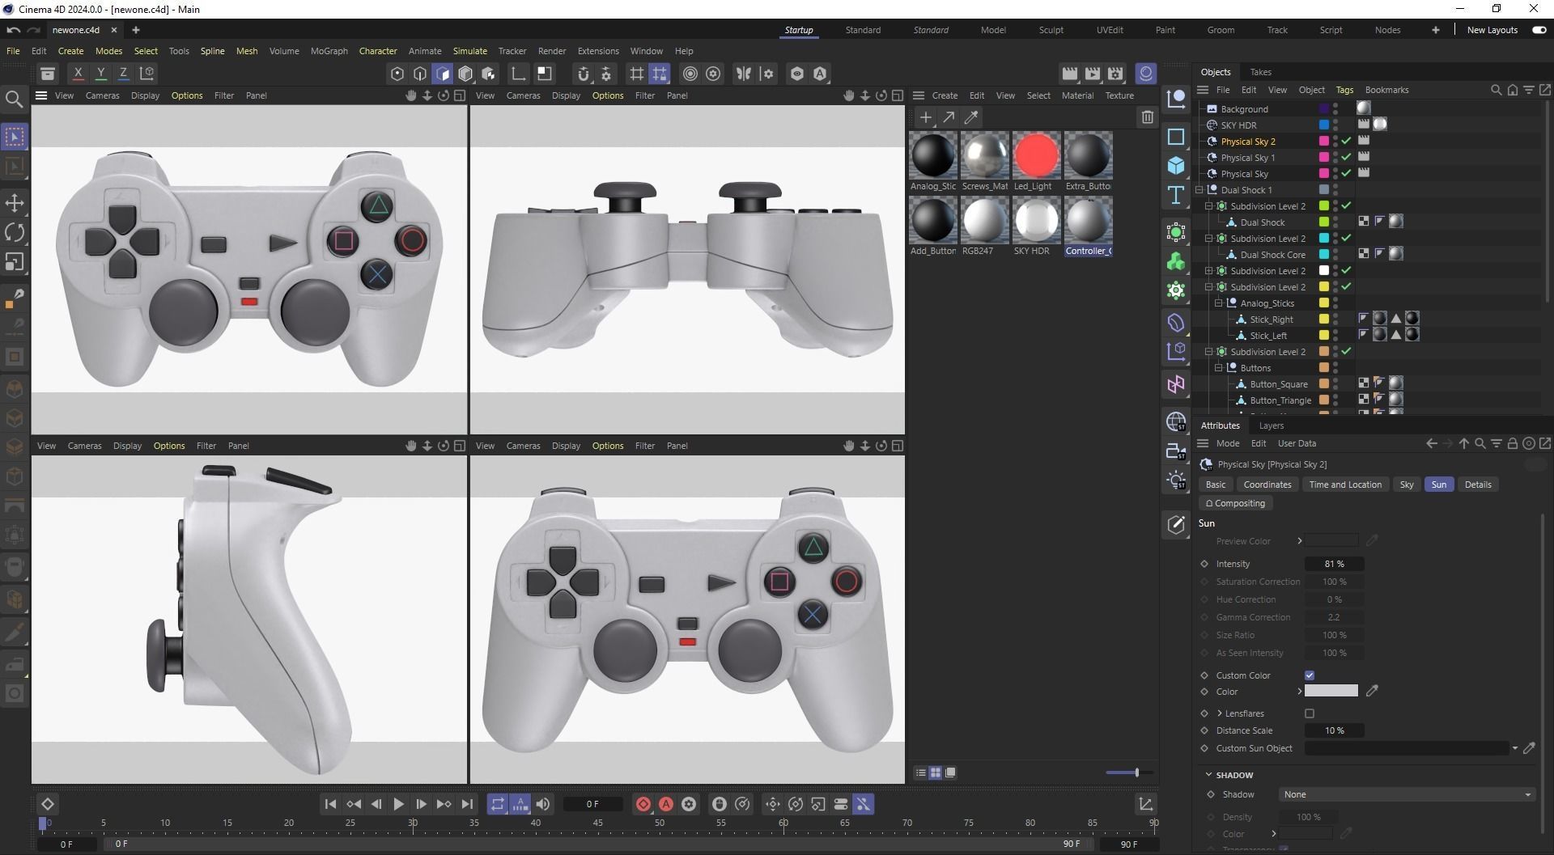The image size is (1554, 855).
Task: Toggle timeline sound speaker icon
Action: pyautogui.click(x=543, y=804)
